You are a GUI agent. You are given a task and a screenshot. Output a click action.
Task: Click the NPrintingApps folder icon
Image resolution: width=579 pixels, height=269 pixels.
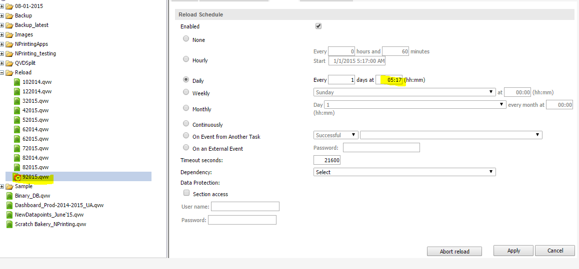coord(9,44)
